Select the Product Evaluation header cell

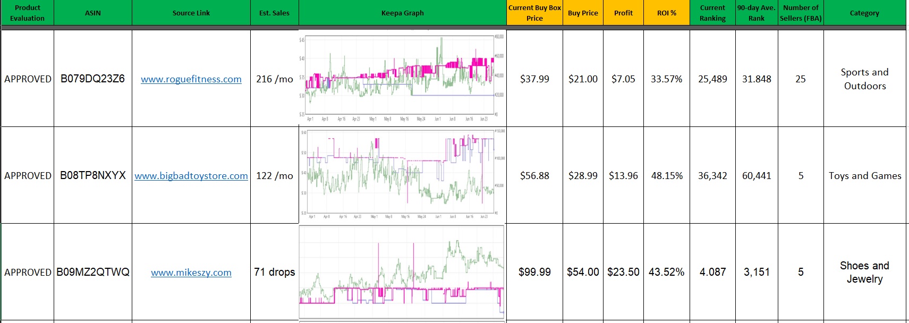point(28,13)
